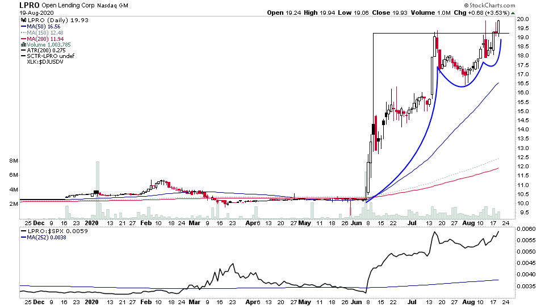Viewport: 545px width, 307px height.
Task: Select the MA(150) 12.48 legend entry
Action: [x=45, y=33]
